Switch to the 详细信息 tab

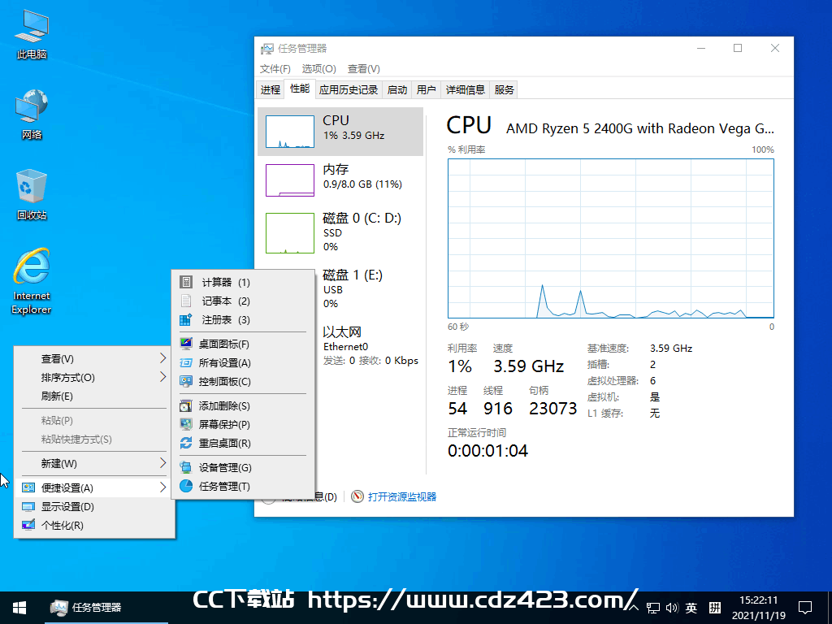click(466, 89)
